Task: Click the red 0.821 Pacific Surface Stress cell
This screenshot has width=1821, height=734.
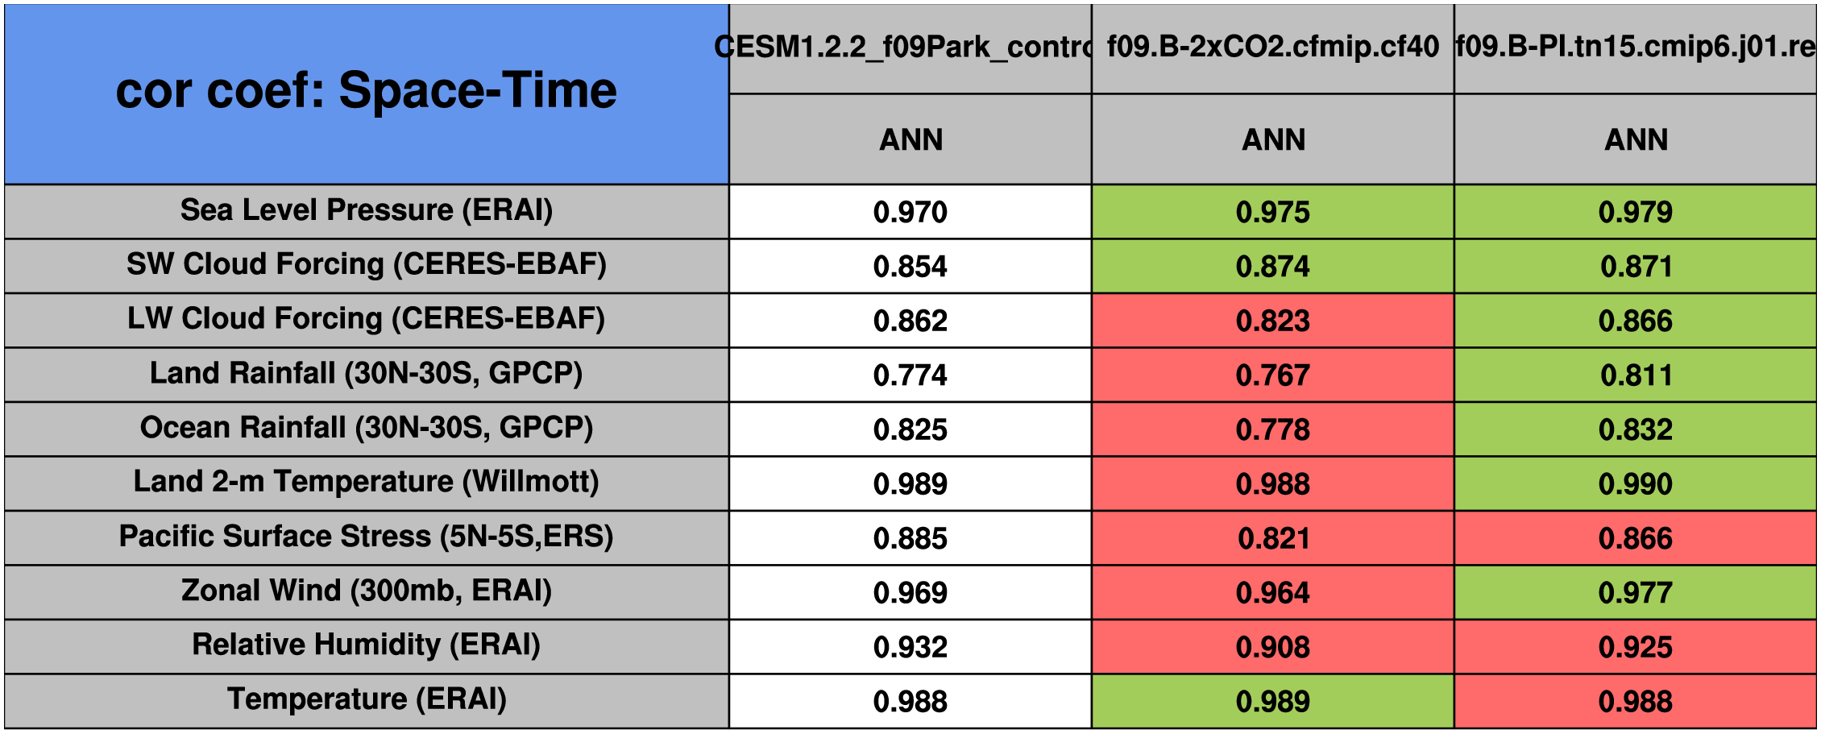Action: 1273,538
